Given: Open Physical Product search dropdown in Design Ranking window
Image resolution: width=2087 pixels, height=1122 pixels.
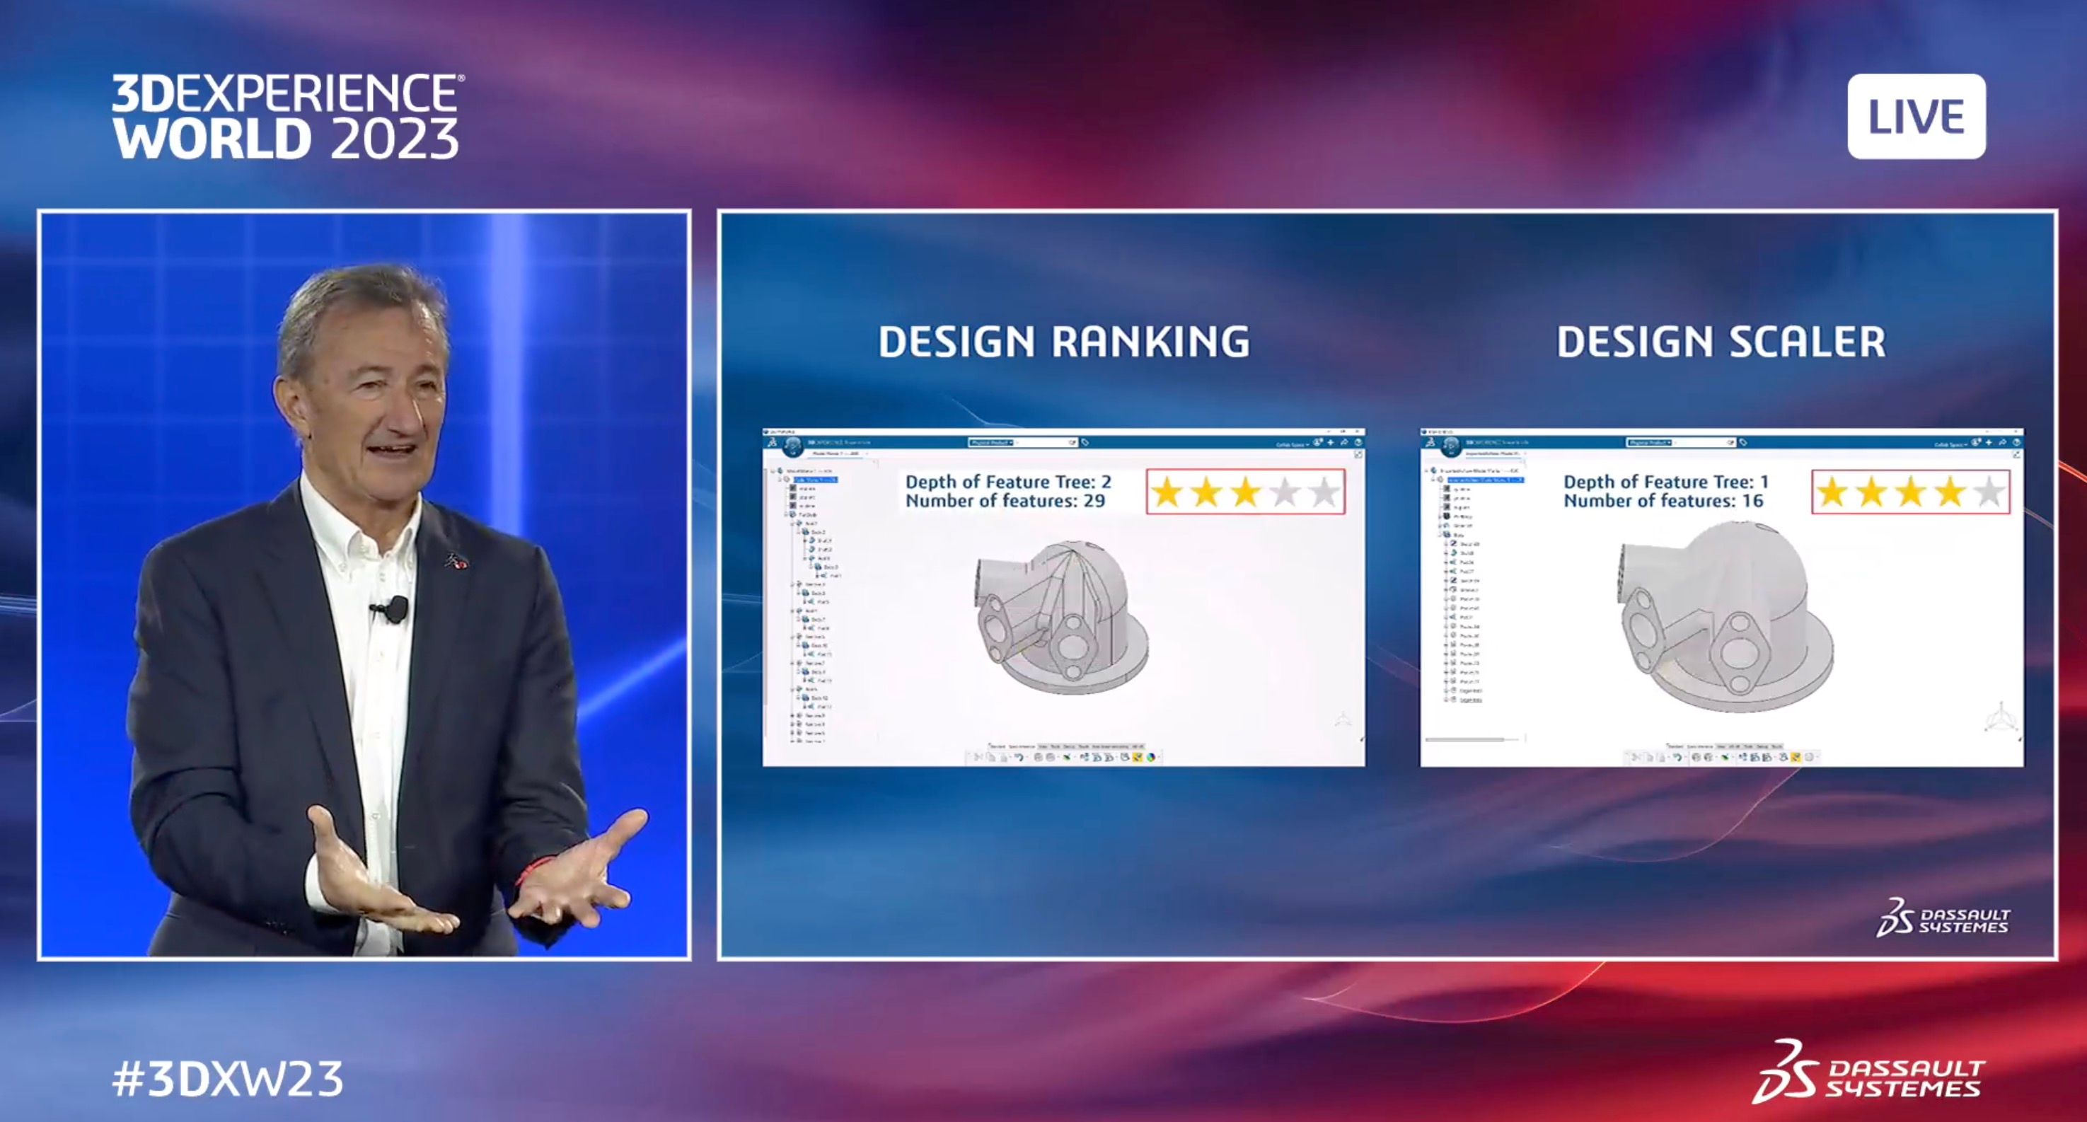Looking at the screenshot, I should [x=993, y=443].
